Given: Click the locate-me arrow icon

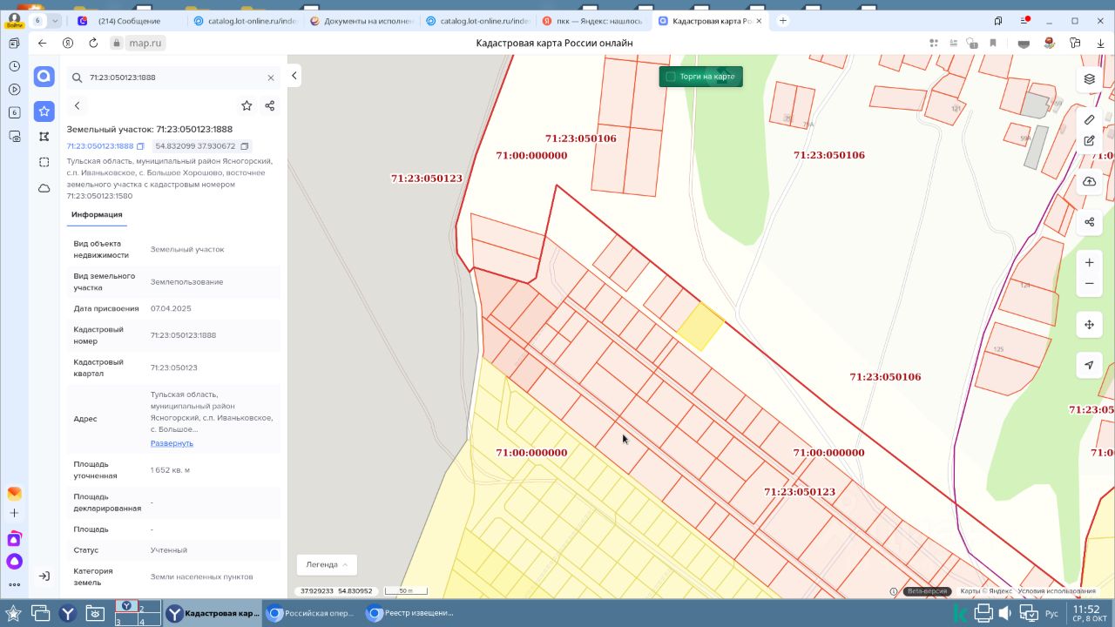Looking at the screenshot, I should click(x=1089, y=365).
